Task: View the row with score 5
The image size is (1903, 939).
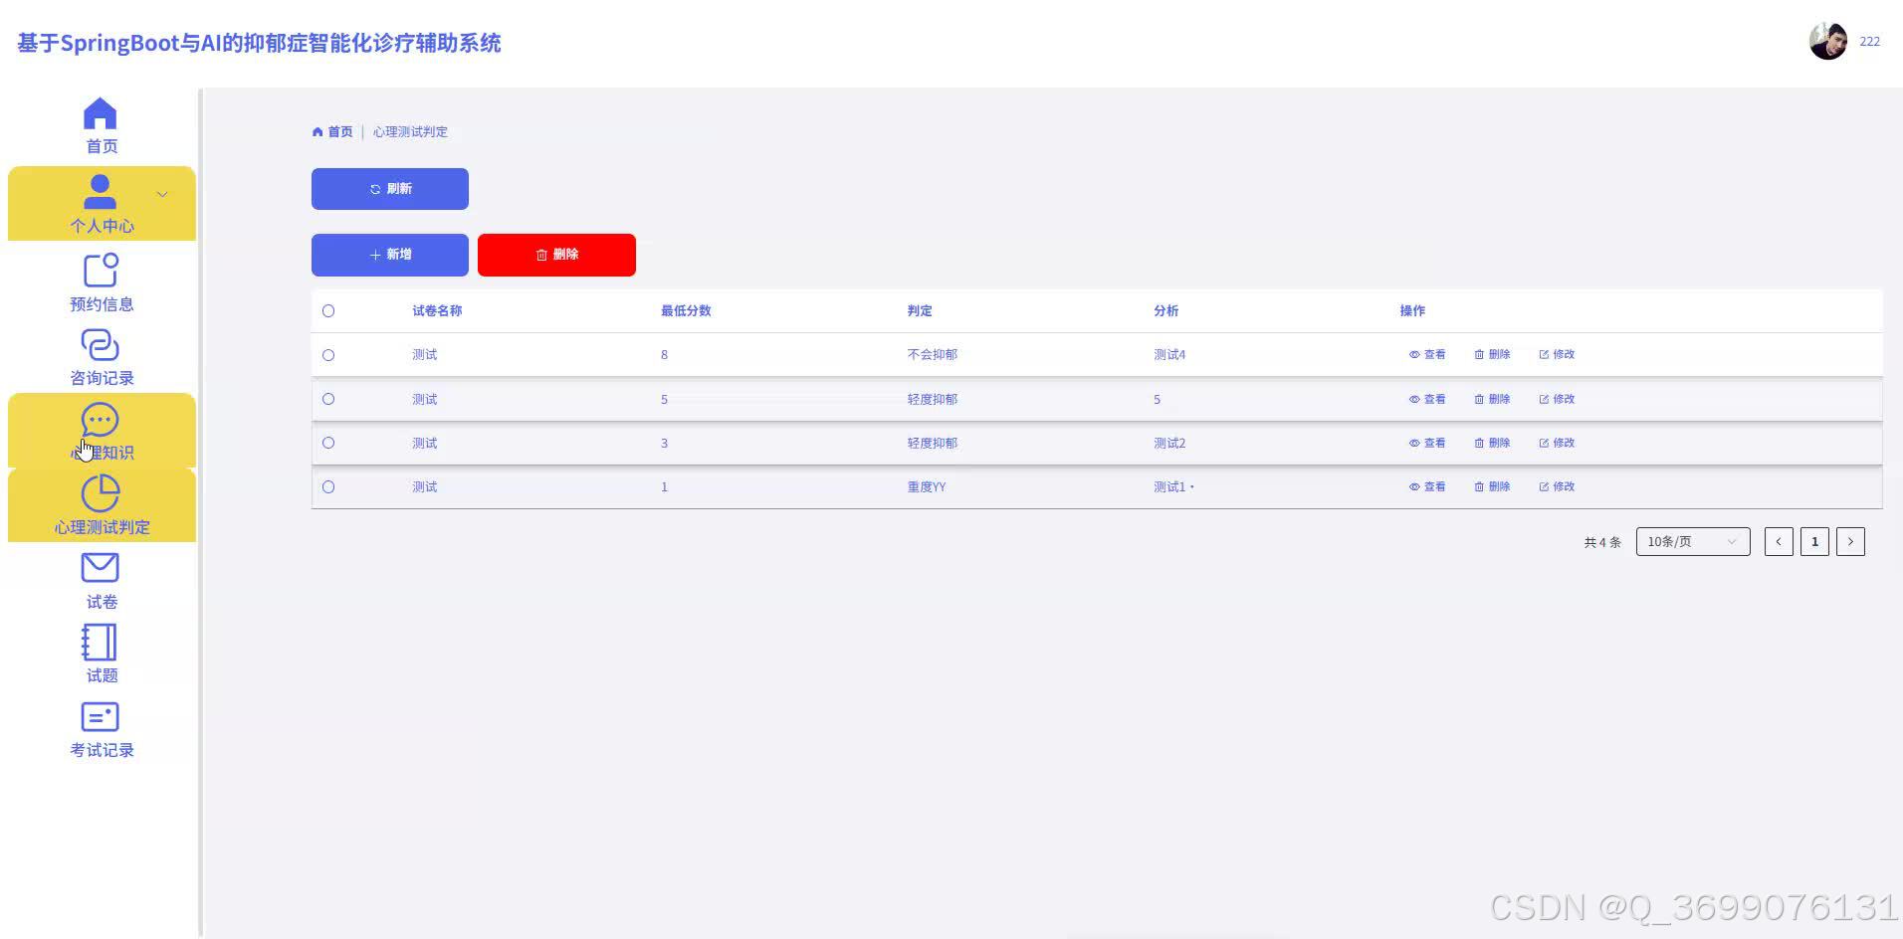Action: [1427, 399]
